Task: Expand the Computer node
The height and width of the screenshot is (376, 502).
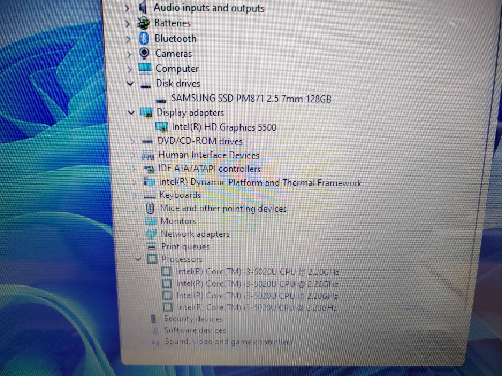Action: tap(130, 69)
